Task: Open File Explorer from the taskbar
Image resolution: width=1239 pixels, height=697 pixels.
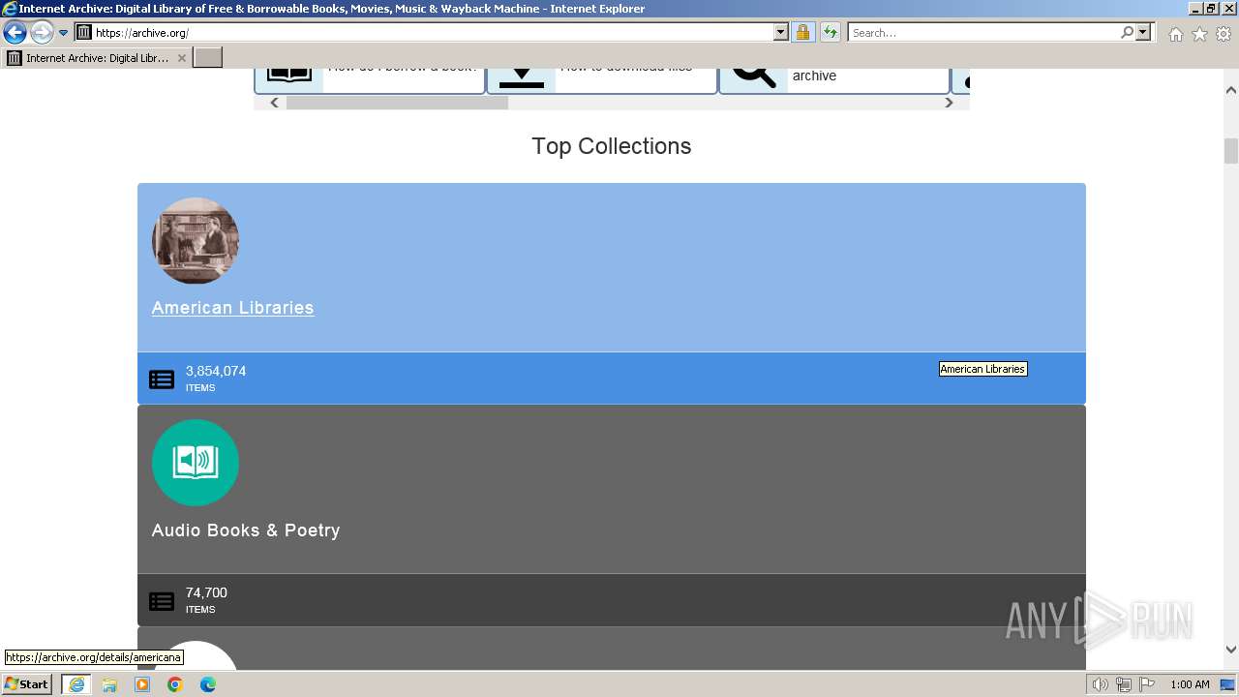Action: [109, 684]
